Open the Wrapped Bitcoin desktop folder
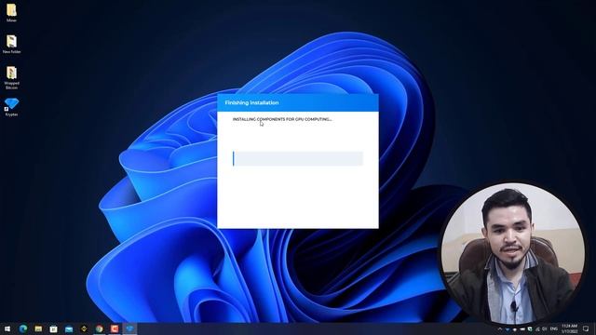This screenshot has width=596, height=335. click(x=11, y=77)
